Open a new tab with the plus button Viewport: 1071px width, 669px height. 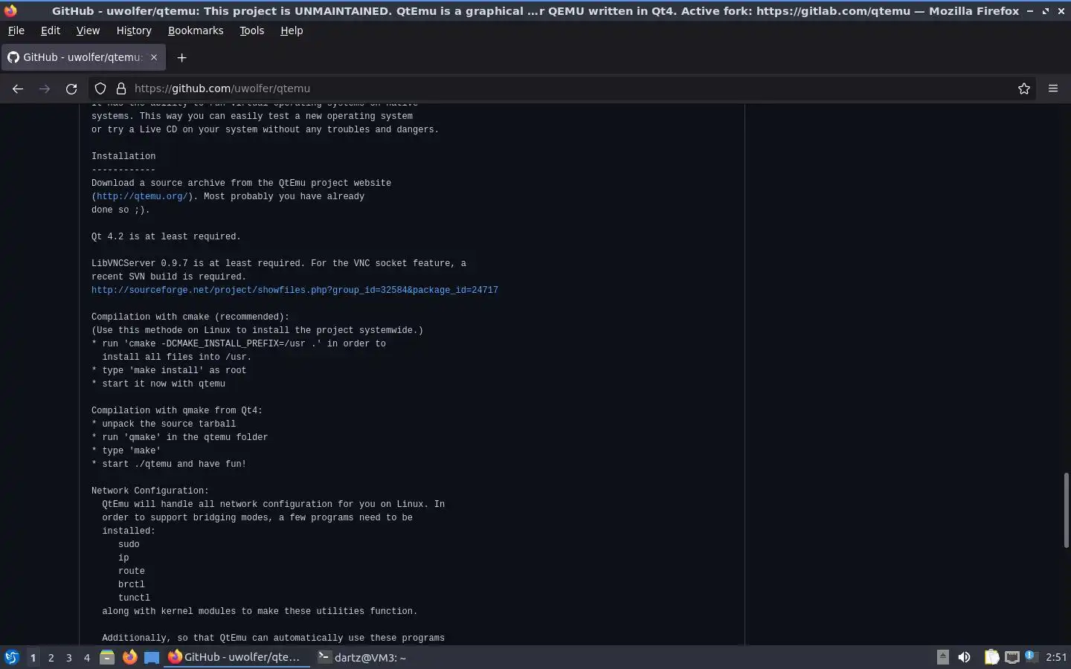181,57
